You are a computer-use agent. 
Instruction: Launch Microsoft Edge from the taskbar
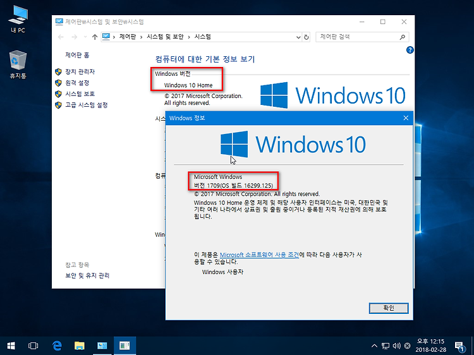click(57, 346)
